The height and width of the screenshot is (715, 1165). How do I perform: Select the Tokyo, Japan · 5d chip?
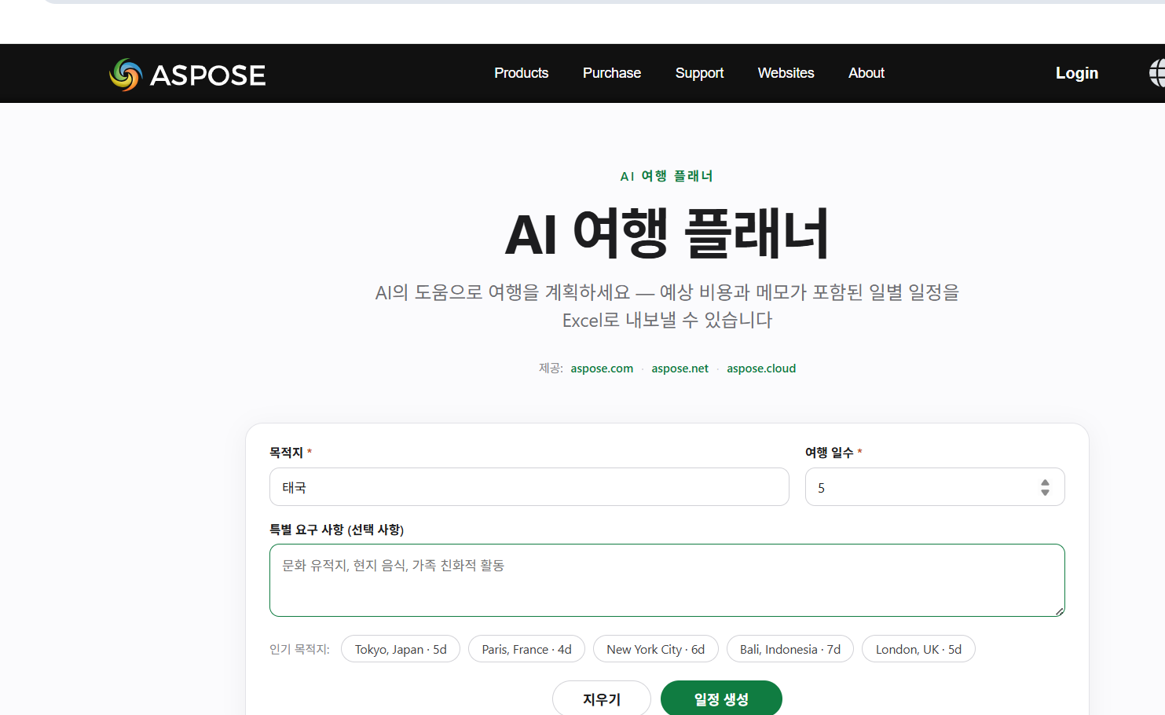click(401, 649)
